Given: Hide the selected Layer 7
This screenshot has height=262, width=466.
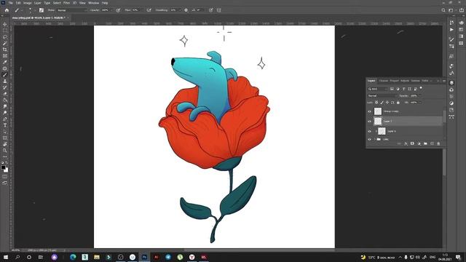Looking at the screenshot, I should (369, 122).
